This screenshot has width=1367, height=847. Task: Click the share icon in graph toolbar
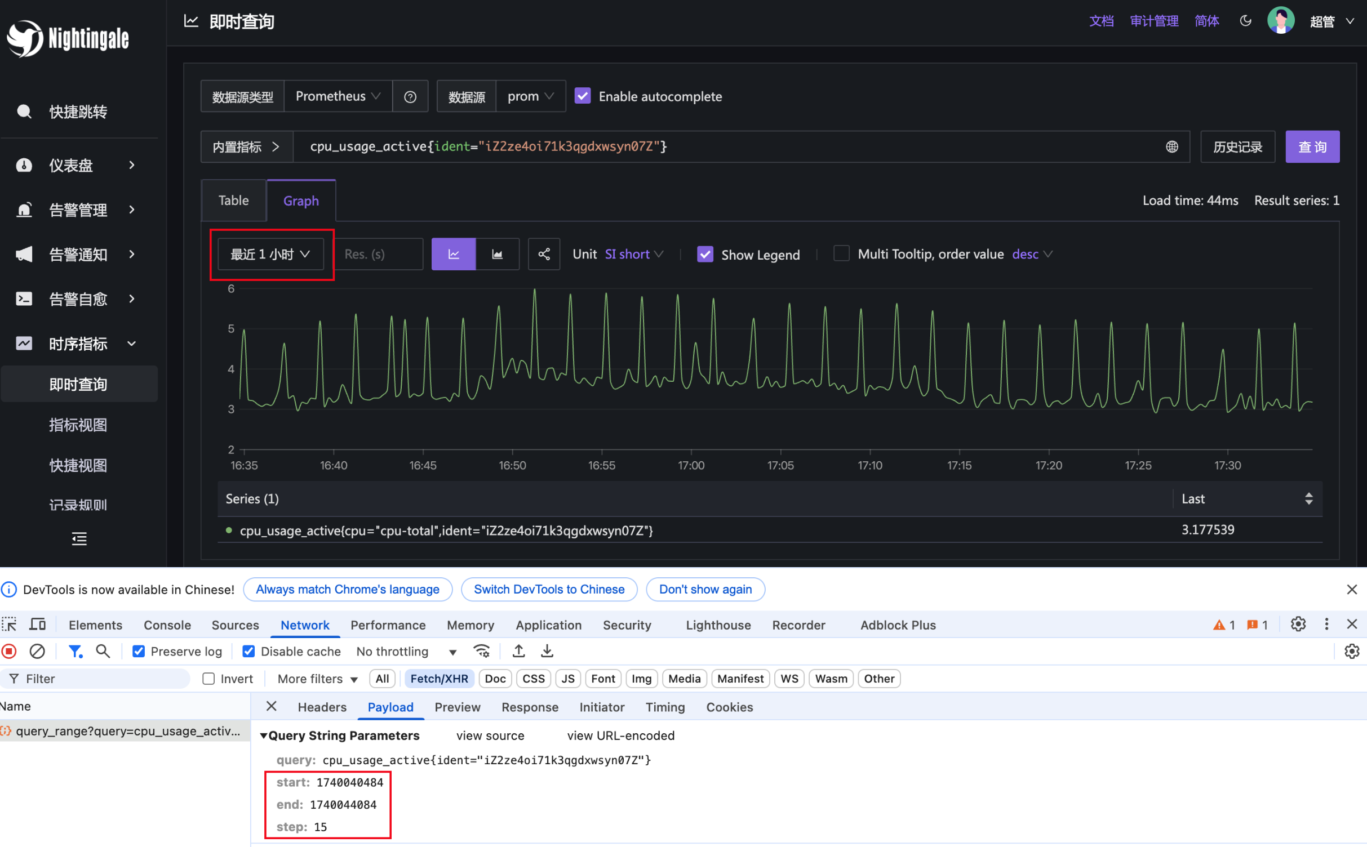point(543,255)
